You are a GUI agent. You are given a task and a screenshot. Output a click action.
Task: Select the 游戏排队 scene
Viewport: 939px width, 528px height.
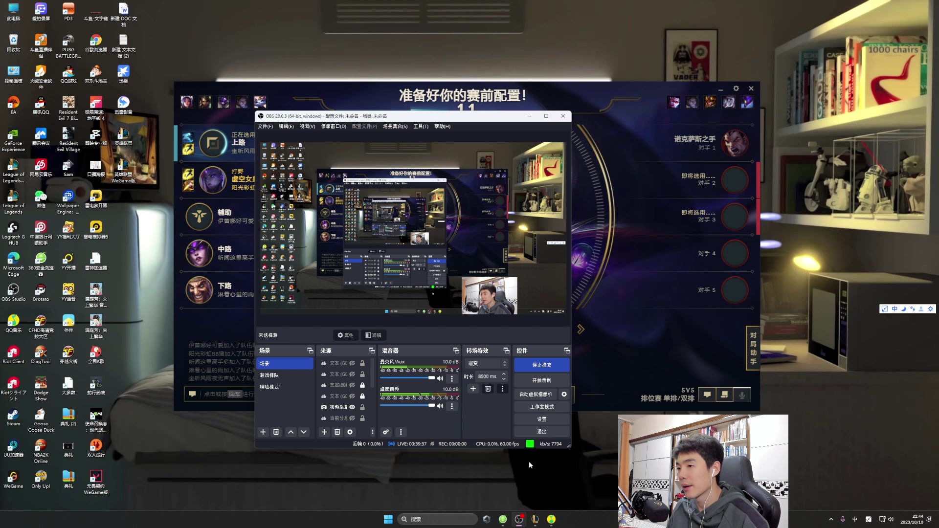point(285,375)
